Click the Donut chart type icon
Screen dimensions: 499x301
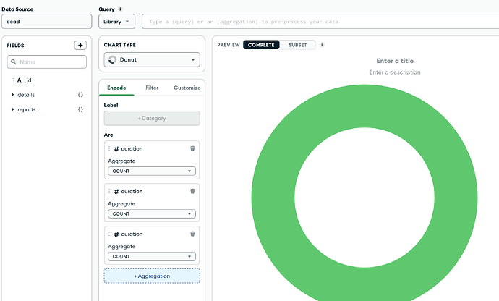click(x=112, y=59)
